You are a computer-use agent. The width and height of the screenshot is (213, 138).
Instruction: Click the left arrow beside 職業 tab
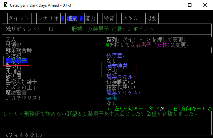63,19
